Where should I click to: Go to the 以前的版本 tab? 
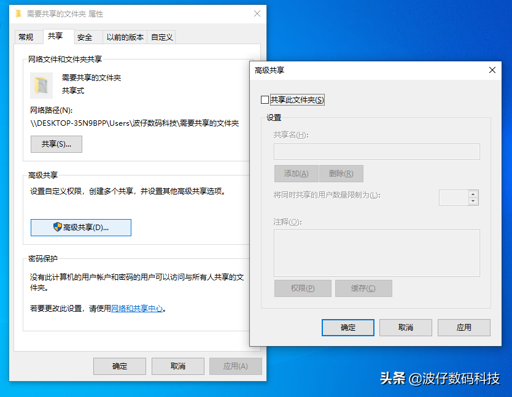125,37
